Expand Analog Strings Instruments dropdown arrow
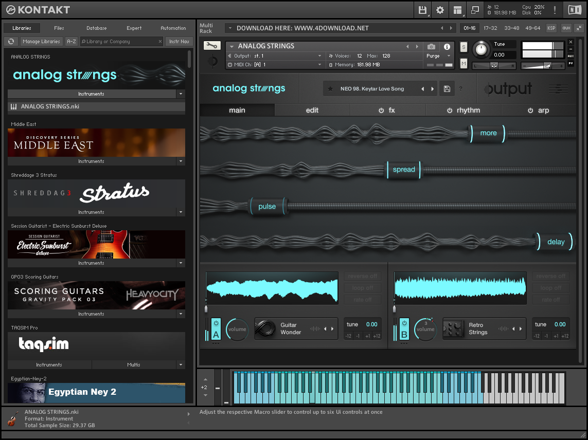 [181, 94]
